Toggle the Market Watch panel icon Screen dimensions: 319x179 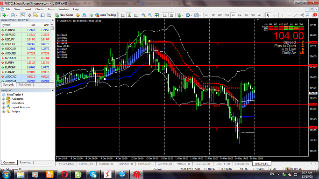coord(22,15)
